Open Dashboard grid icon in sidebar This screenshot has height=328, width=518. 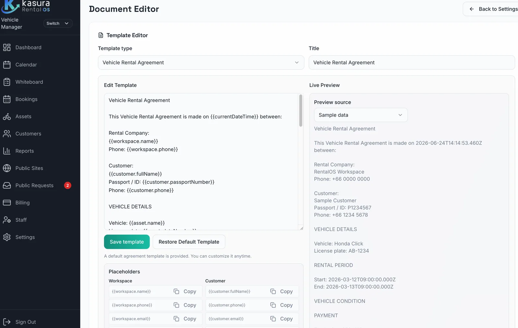(7, 48)
